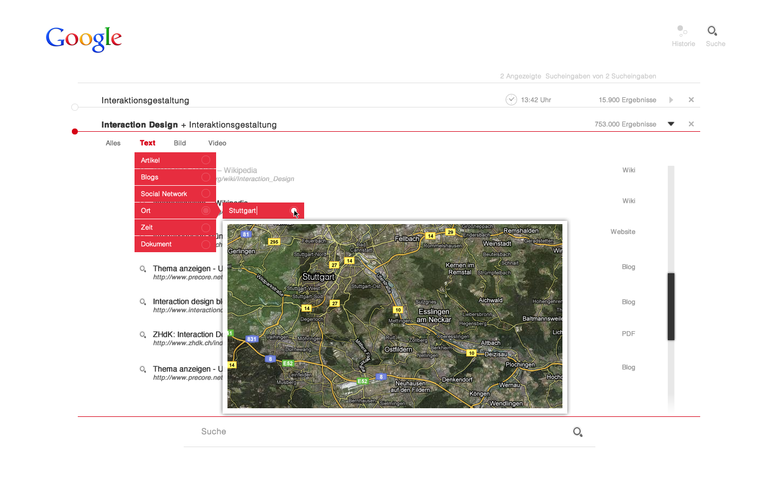Click the magnifier icon beside first Thema anzeigen result

[x=143, y=269]
